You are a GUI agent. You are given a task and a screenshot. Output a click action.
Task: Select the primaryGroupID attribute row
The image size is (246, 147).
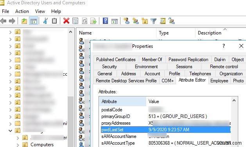[x=166, y=116]
